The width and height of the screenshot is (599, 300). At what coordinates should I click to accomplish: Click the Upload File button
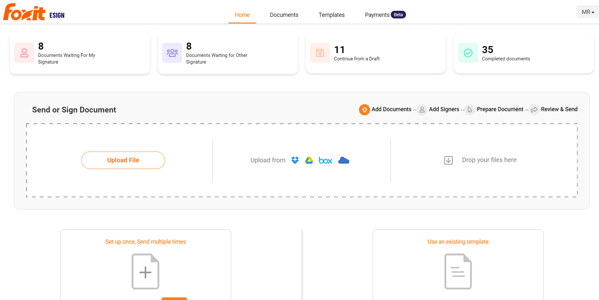click(x=123, y=160)
